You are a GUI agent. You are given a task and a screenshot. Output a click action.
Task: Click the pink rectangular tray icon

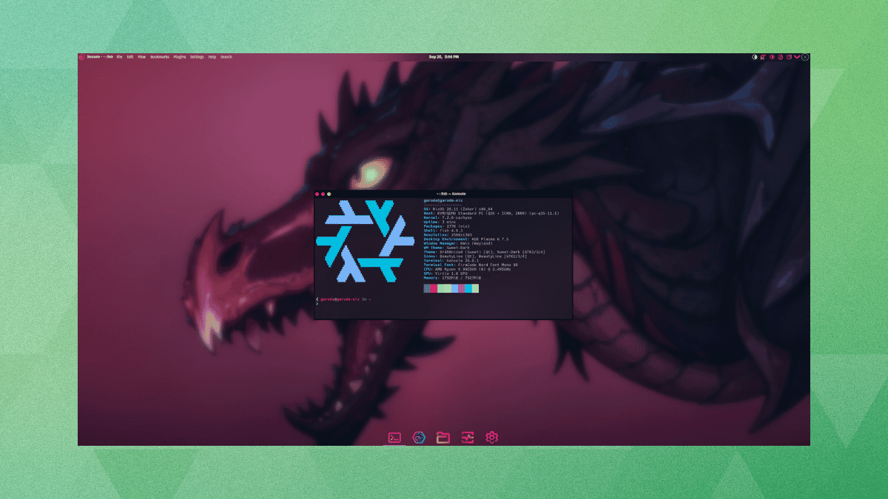point(789,57)
